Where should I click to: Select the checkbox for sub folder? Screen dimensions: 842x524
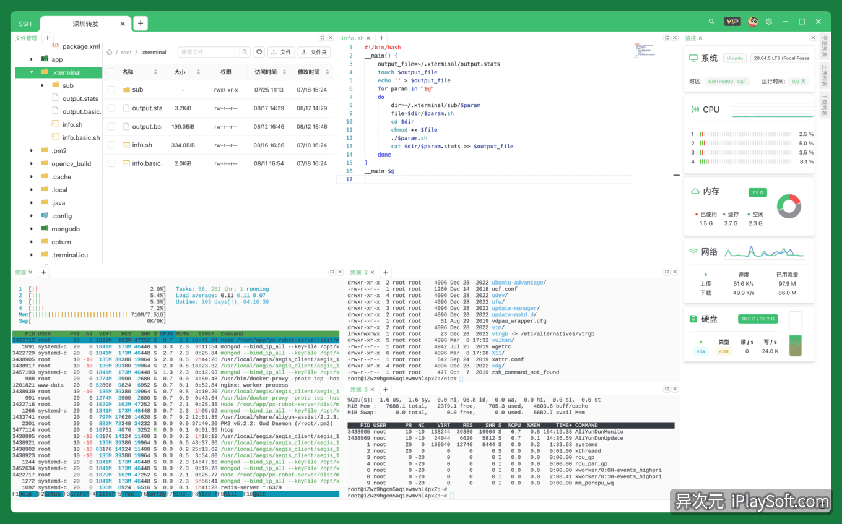[113, 89]
